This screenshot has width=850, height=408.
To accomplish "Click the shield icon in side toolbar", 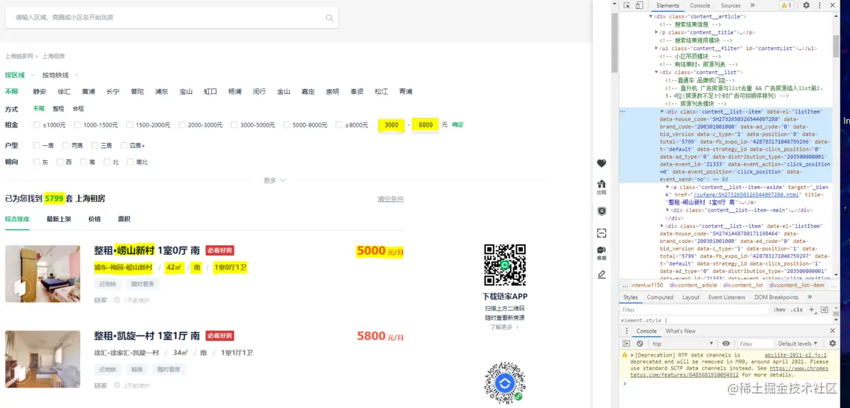I will point(601,211).
